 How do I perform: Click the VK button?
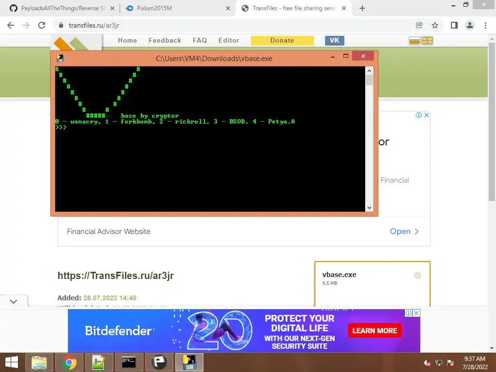coord(334,41)
